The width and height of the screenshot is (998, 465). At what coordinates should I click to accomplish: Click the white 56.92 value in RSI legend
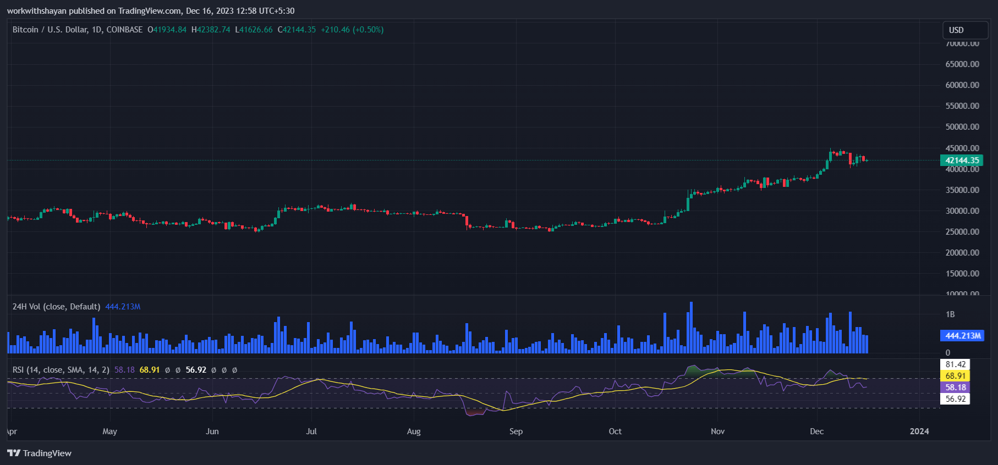click(x=196, y=370)
